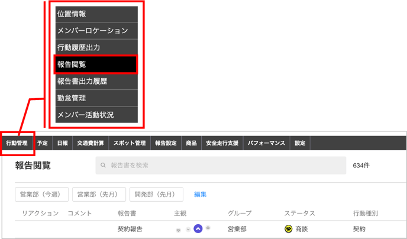The image size is (407, 239).
Task: Click the グループ column header
Action: (x=240, y=214)
